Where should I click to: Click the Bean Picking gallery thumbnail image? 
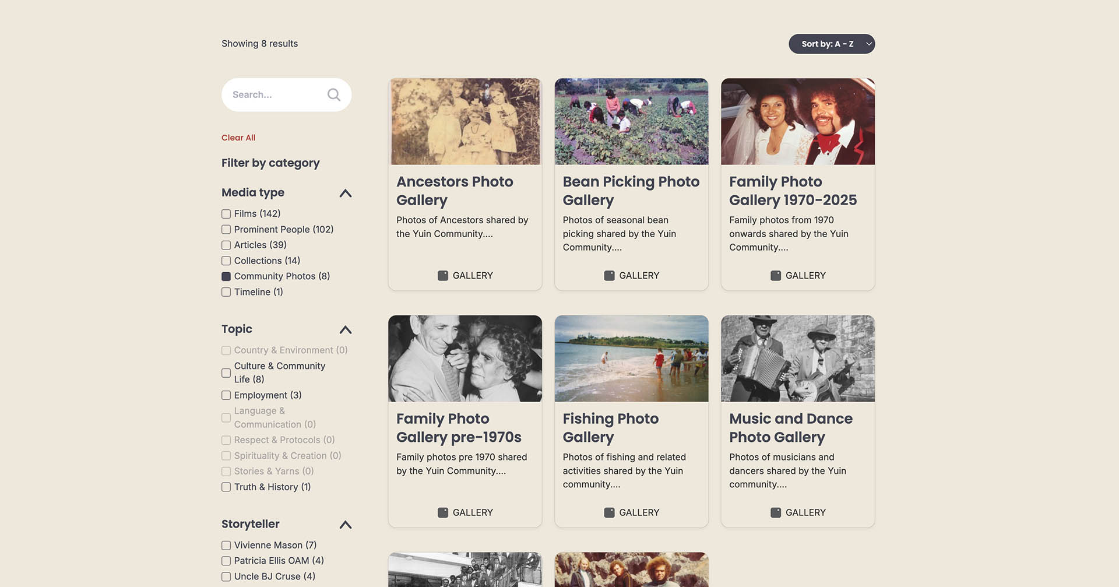(x=631, y=121)
